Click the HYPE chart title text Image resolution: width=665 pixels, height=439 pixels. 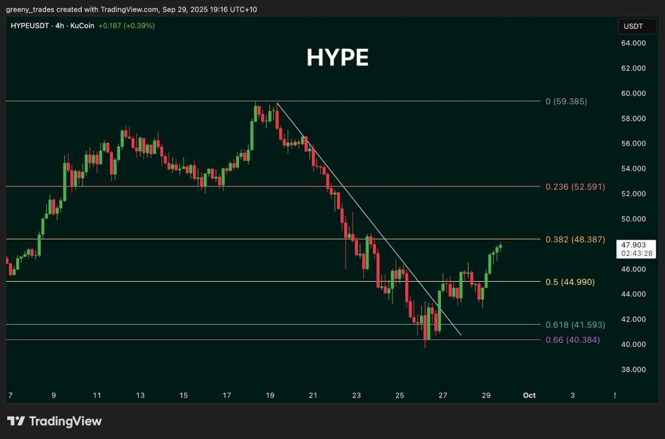point(337,58)
